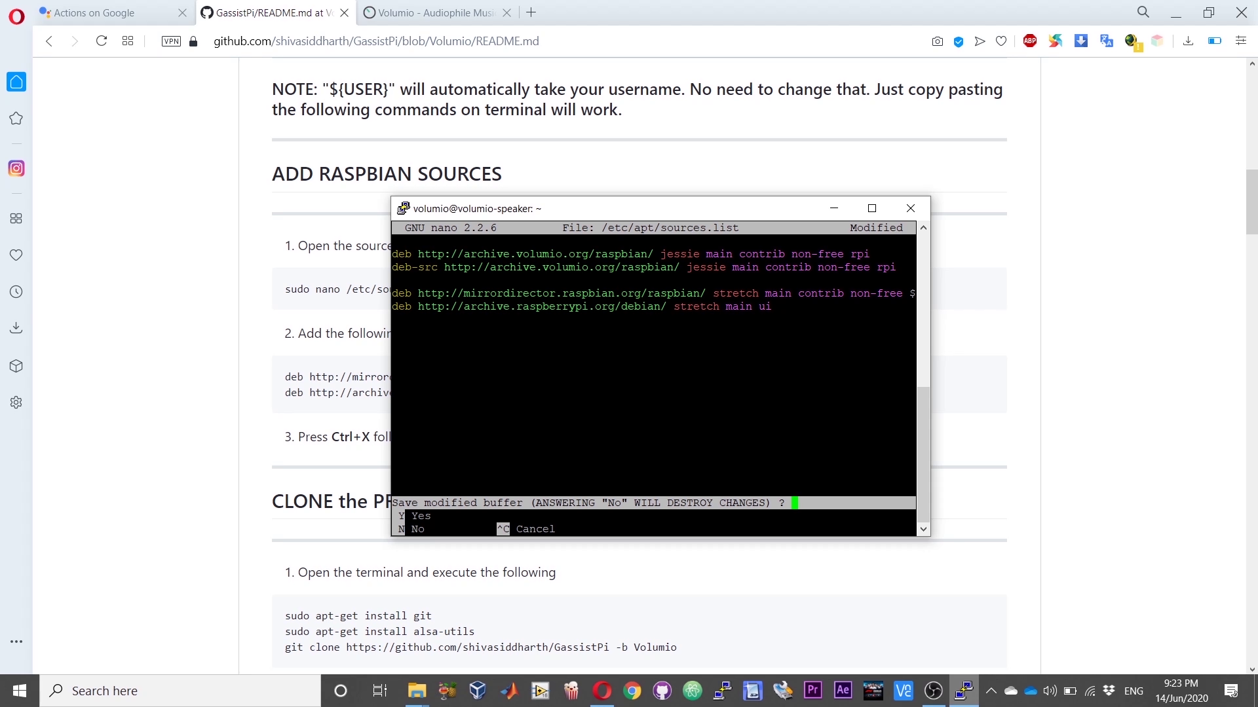Click the Opera sidebar settings gear icon
1258x707 pixels.
click(16, 403)
